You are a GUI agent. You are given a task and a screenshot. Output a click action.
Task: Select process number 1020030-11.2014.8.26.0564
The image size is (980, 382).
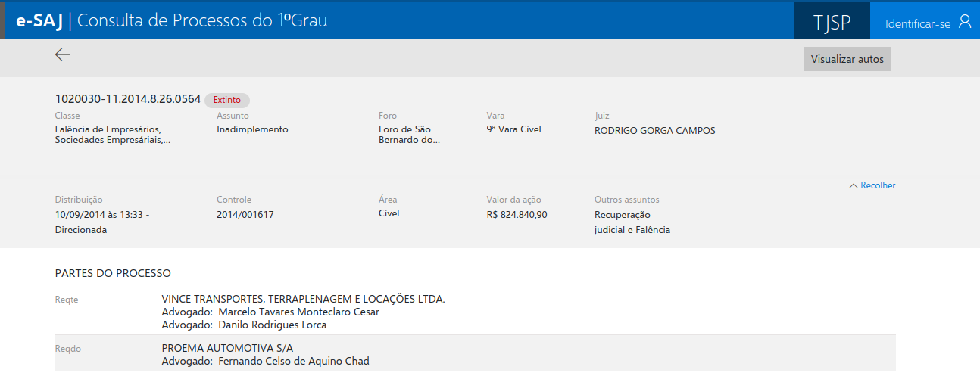(128, 99)
